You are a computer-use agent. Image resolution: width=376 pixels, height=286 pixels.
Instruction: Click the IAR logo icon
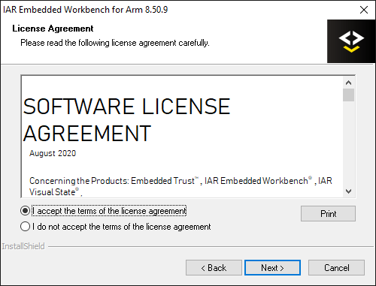(x=351, y=41)
